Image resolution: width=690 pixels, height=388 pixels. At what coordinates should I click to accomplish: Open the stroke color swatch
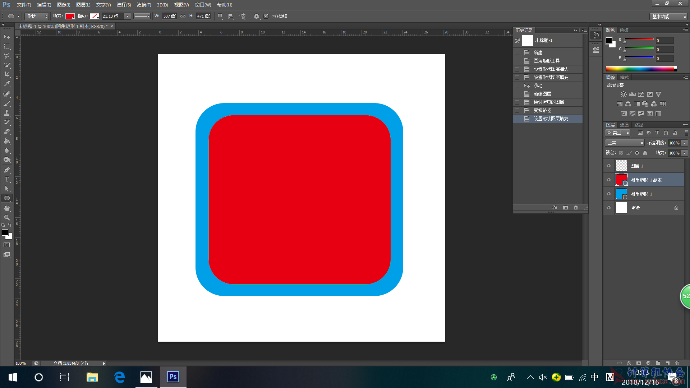click(x=95, y=16)
